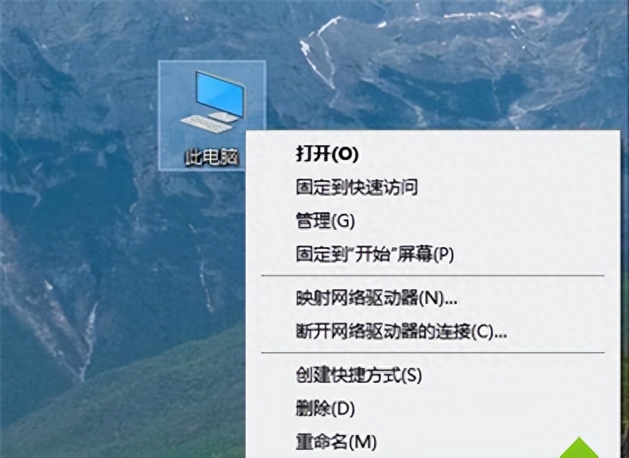Choose 打开(O) from the context menu
The width and height of the screenshot is (629, 458).
coord(326,153)
